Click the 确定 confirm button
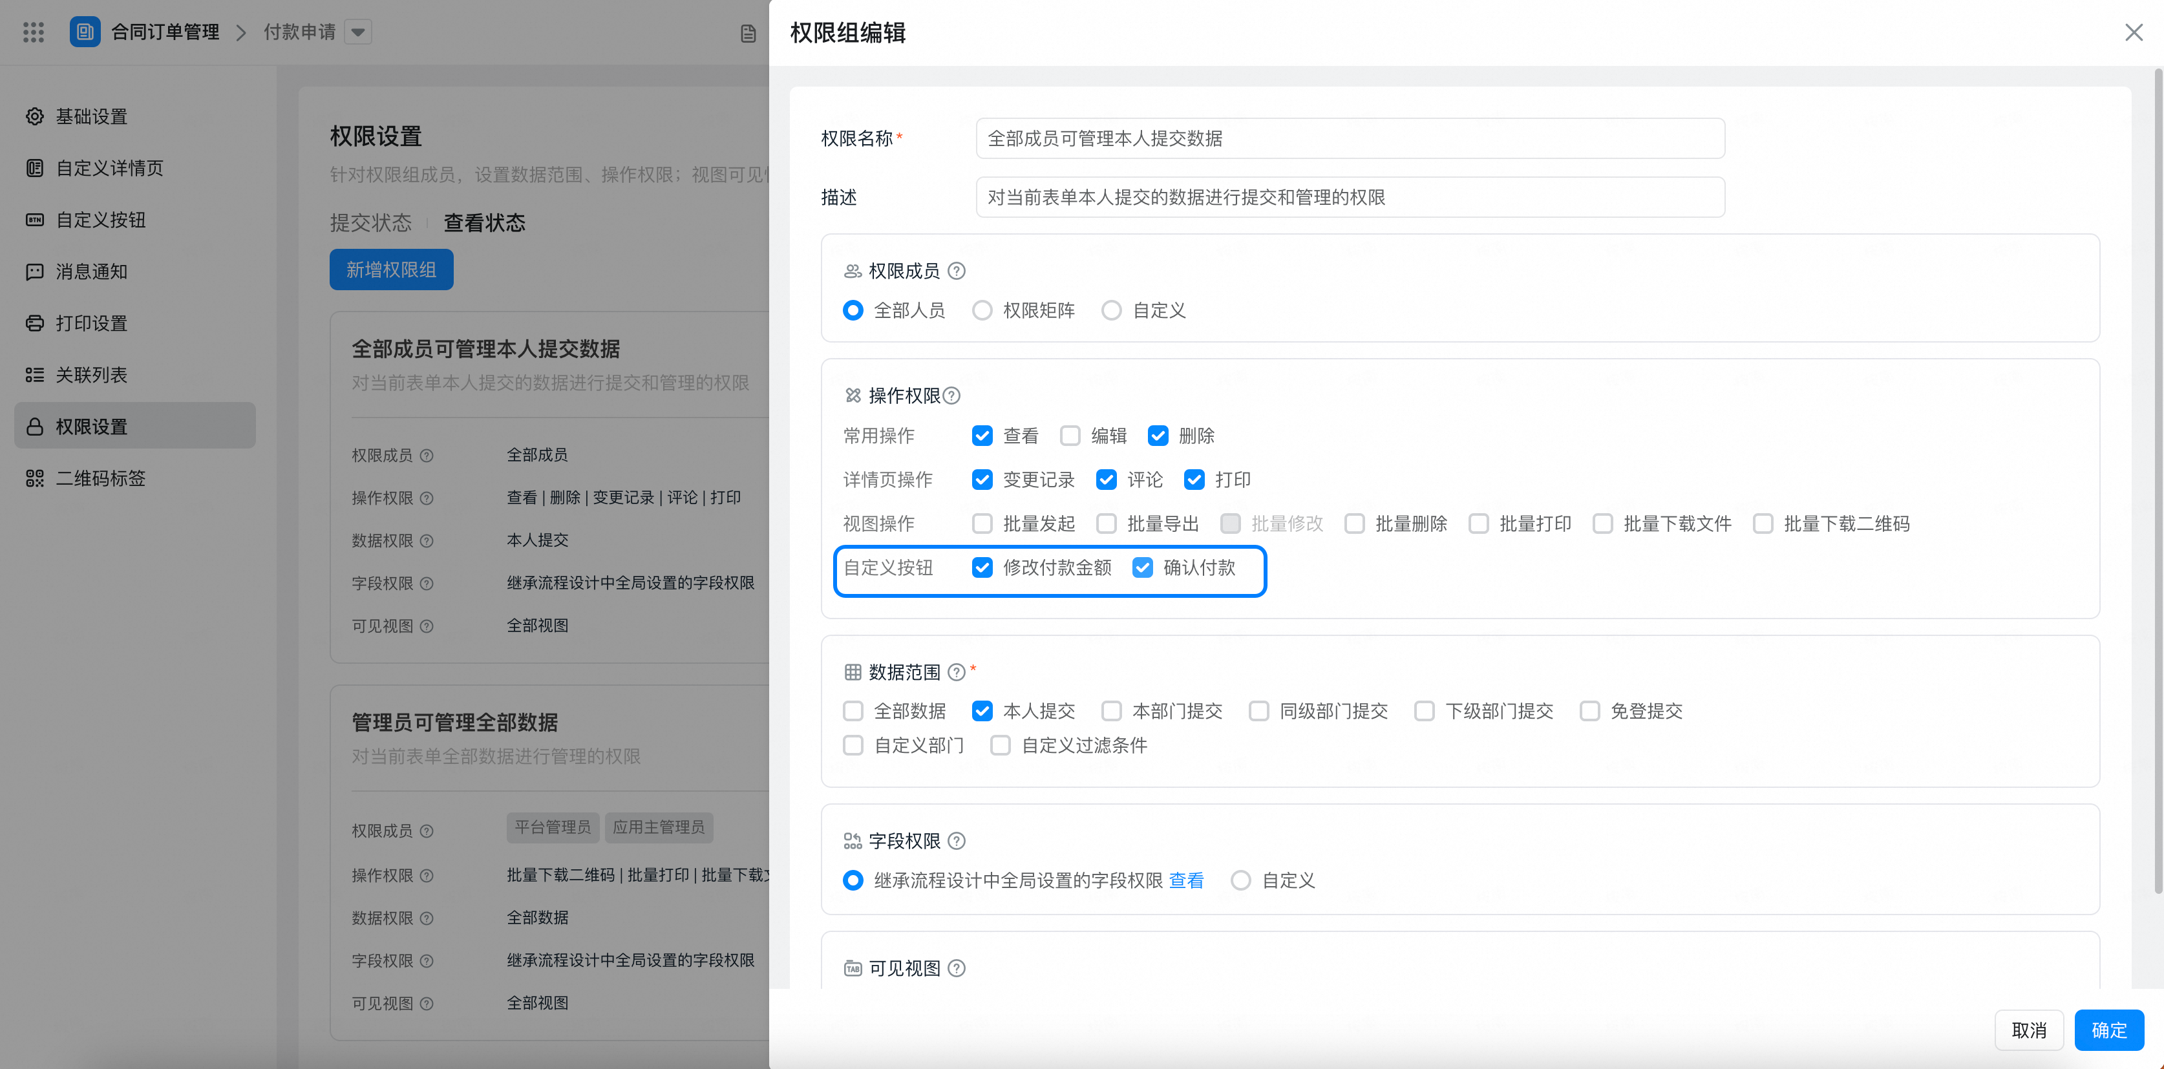This screenshot has width=2164, height=1069. click(x=2108, y=1030)
